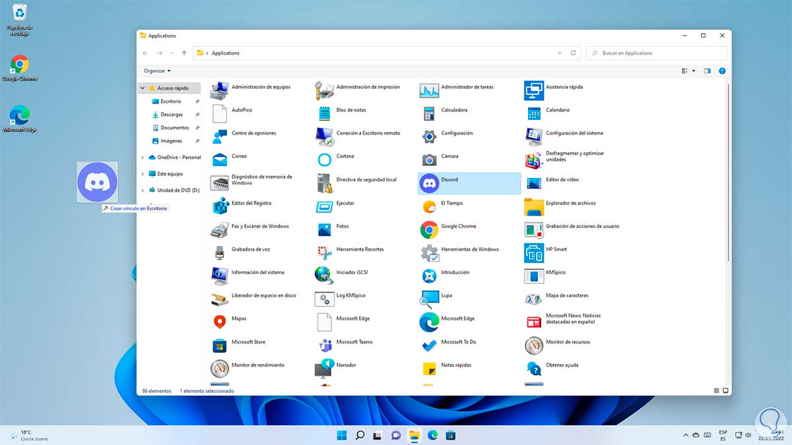The height and width of the screenshot is (445, 792).
Task: Switch to large icons view toggle
Action: coord(725,391)
